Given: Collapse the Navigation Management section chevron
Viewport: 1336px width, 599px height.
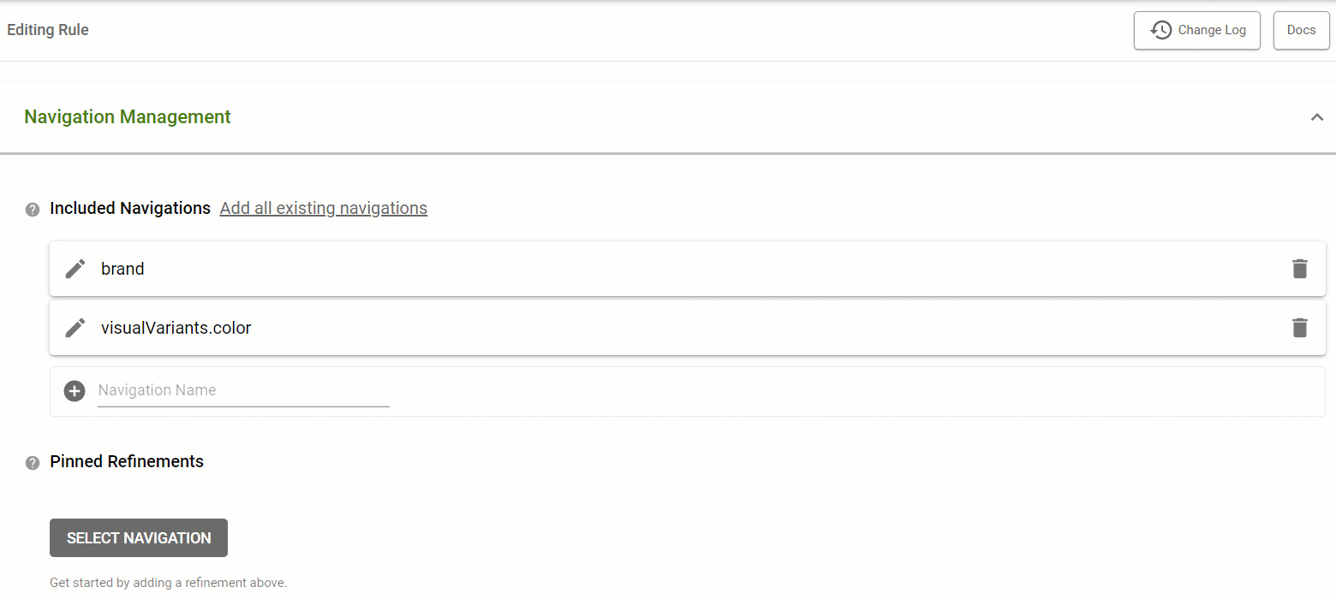Looking at the screenshot, I should [x=1317, y=117].
